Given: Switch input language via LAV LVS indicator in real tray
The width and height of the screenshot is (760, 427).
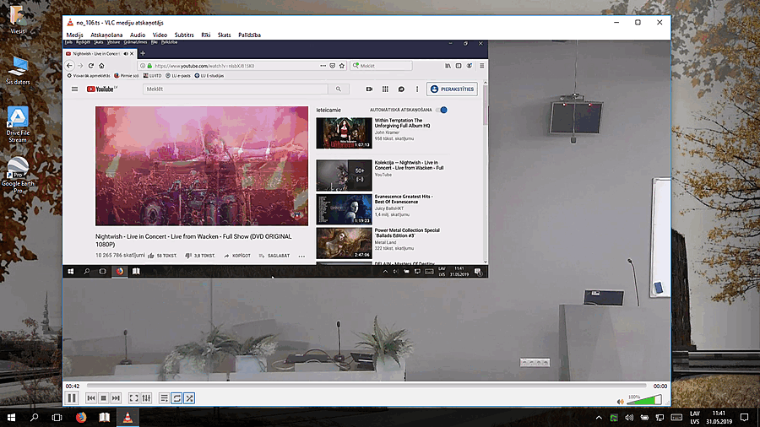Looking at the screenshot, I should 695,418.
